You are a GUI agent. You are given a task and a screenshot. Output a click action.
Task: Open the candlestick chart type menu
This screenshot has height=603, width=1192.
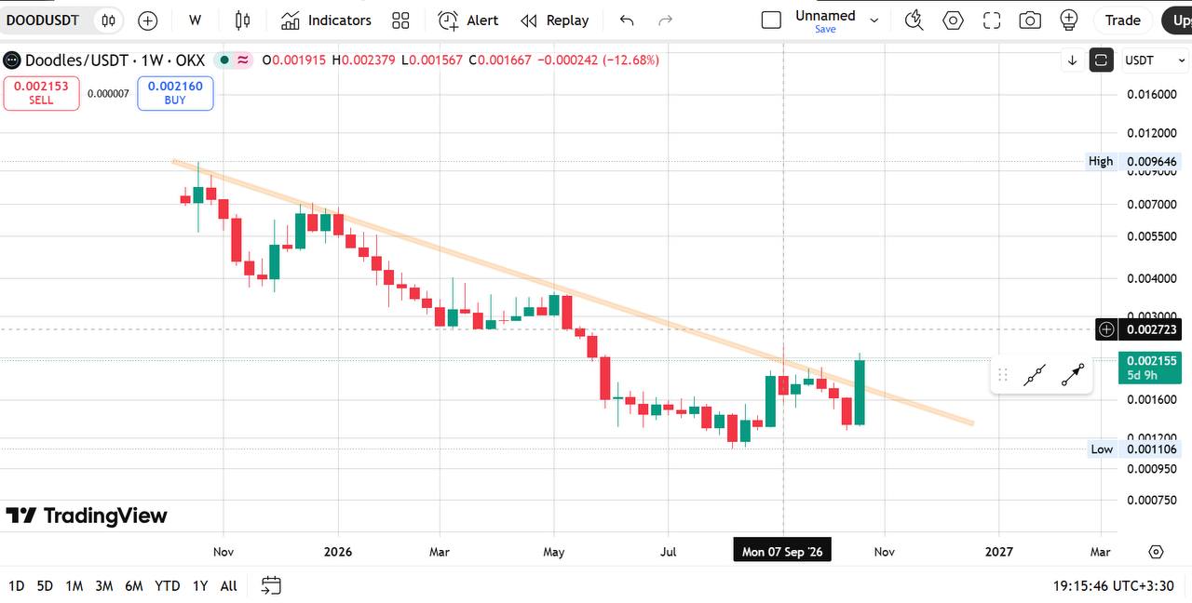coord(243,20)
